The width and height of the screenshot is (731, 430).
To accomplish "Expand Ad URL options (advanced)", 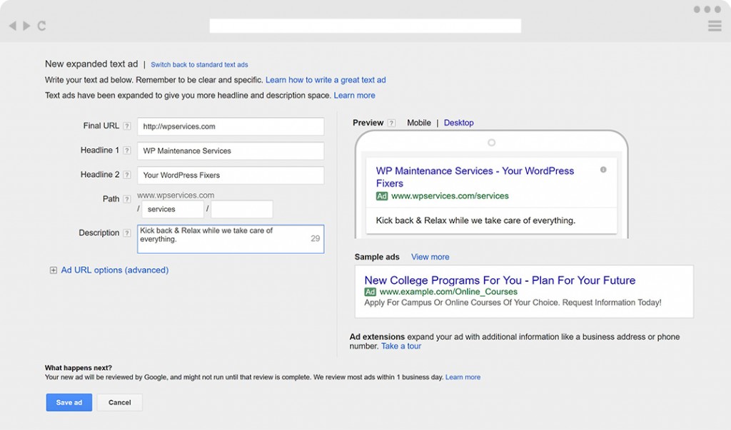I will point(54,270).
